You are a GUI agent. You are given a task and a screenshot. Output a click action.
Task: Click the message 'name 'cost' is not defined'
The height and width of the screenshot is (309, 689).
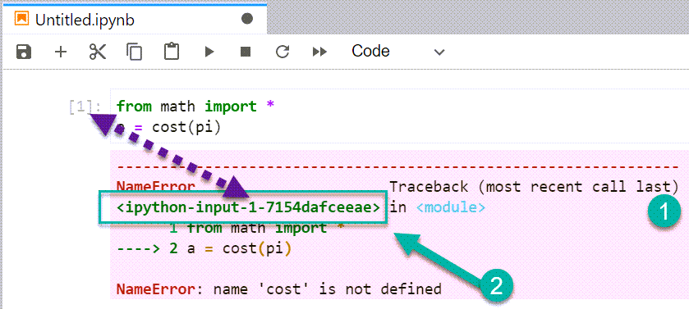328,289
